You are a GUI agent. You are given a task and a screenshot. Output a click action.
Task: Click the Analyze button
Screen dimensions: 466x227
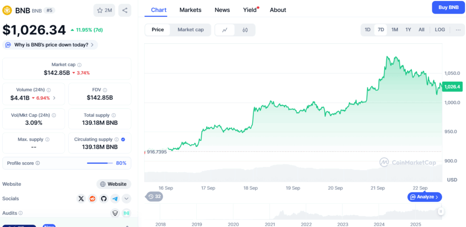pyautogui.click(x=425, y=197)
